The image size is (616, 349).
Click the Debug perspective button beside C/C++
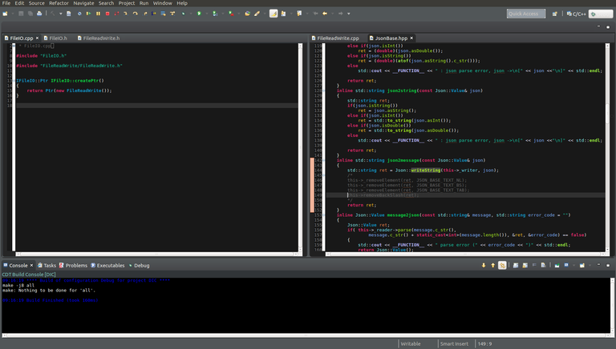click(601, 14)
